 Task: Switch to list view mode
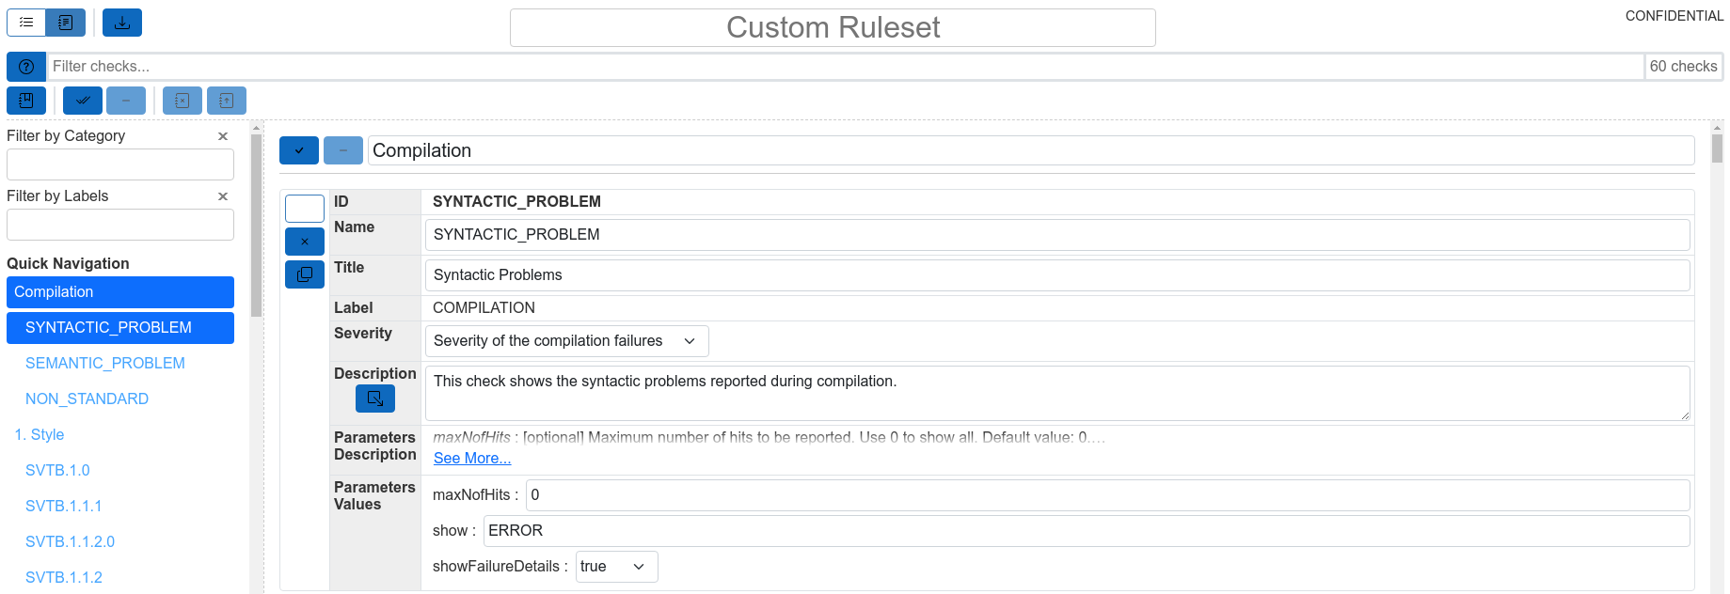pyautogui.click(x=26, y=22)
